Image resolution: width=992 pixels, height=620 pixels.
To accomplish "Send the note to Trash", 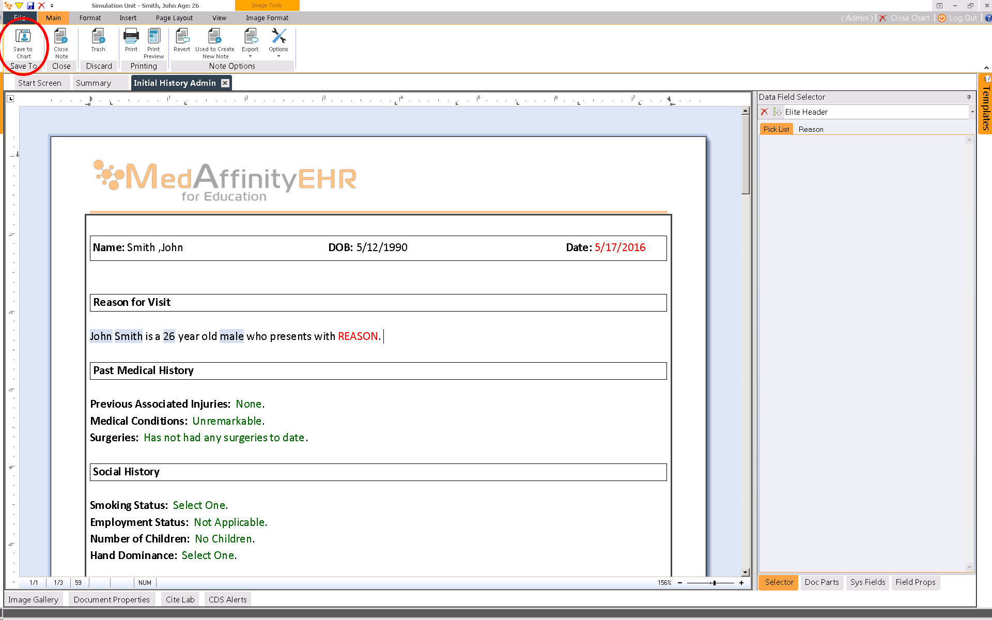I will [x=98, y=40].
